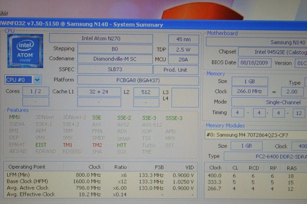Select the Platform FCBGA8 (BGA437) field
This screenshot has height=204, width=307.
138,80
